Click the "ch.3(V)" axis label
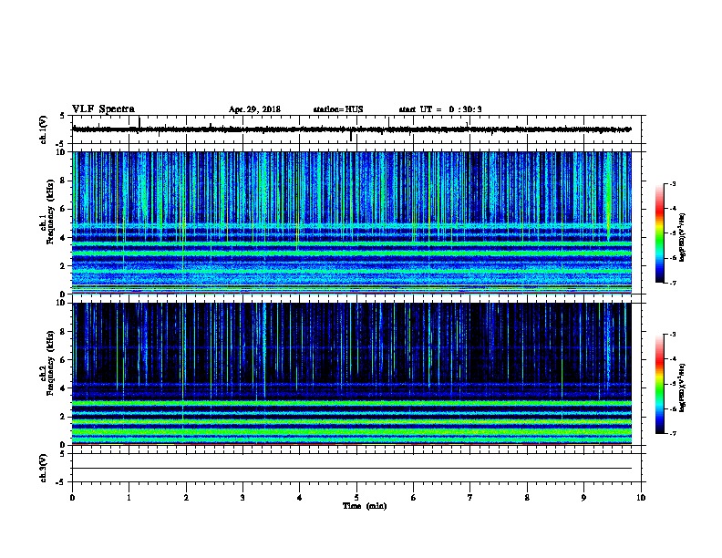Image resolution: width=722 pixels, height=558 pixels. [44, 468]
